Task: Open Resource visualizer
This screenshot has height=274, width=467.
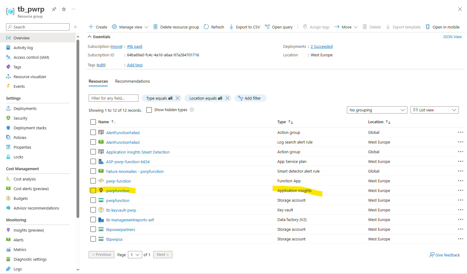Action: pyautogui.click(x=30, y=77)
